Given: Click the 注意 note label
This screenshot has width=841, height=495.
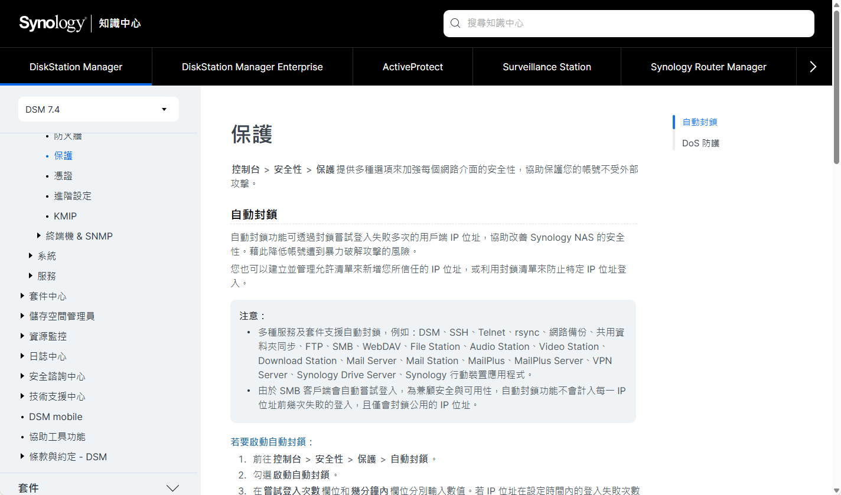Looking at the screenshot, I should tap(253, 316).
